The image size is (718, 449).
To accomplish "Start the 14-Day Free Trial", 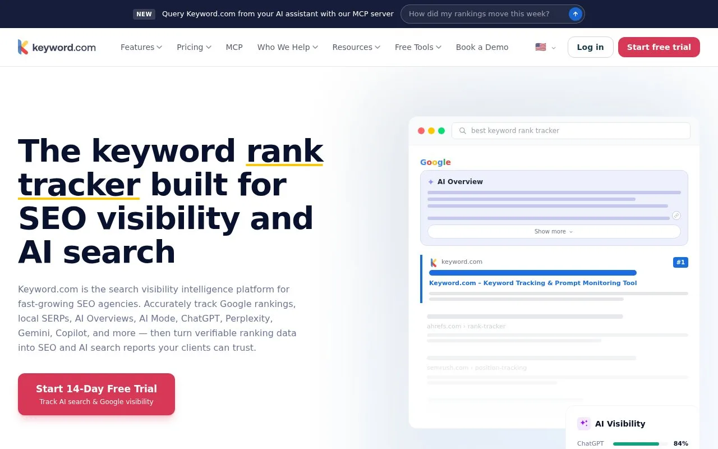I will [96, 395].
